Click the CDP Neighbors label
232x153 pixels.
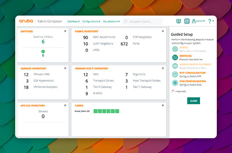click(142, 37)
